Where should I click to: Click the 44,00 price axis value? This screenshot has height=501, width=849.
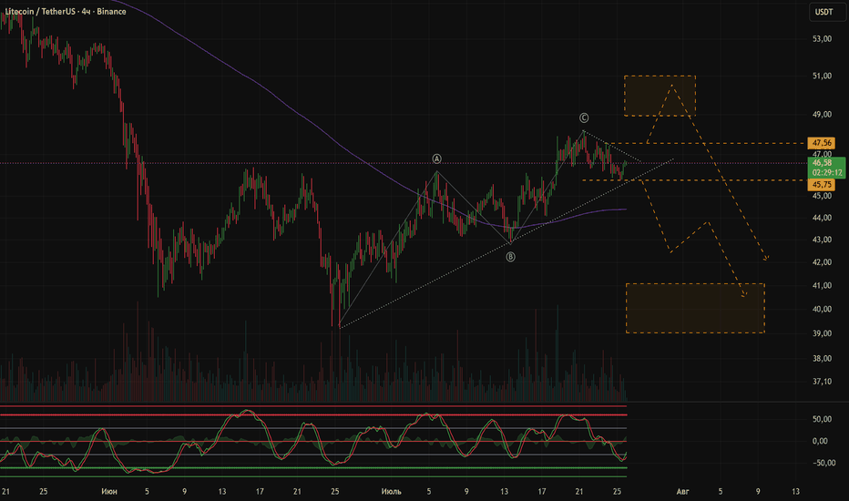pyautogui.click(x=822, y=218)
